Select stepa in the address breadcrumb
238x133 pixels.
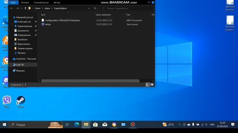pyautogui.click(x=47, y=8)
